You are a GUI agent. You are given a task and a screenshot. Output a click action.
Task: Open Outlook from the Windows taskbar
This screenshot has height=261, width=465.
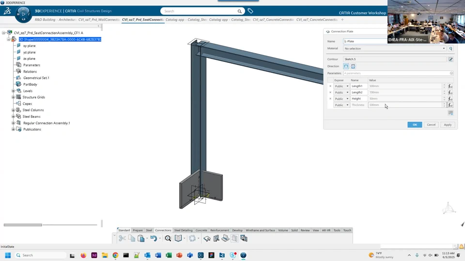(x=147, y=255)
